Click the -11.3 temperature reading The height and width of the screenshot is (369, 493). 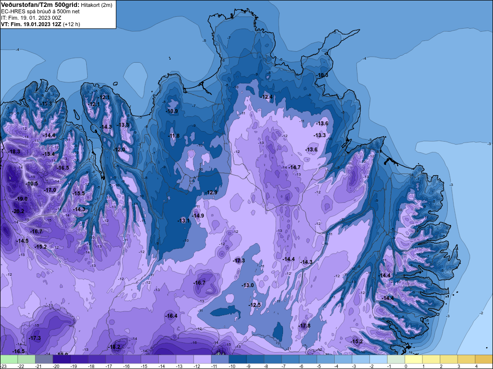click(46, 104)
